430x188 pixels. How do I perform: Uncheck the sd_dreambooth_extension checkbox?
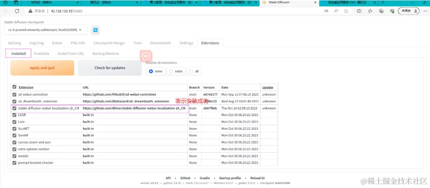14,101
